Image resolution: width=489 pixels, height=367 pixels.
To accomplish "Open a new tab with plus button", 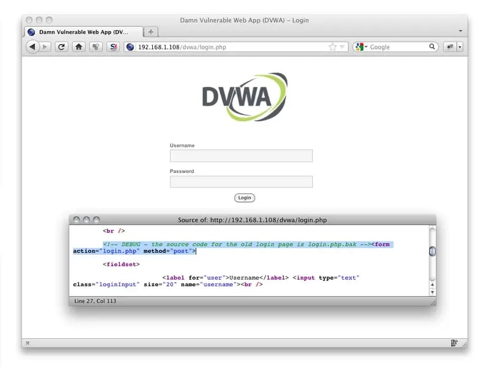I will point(151,32).
